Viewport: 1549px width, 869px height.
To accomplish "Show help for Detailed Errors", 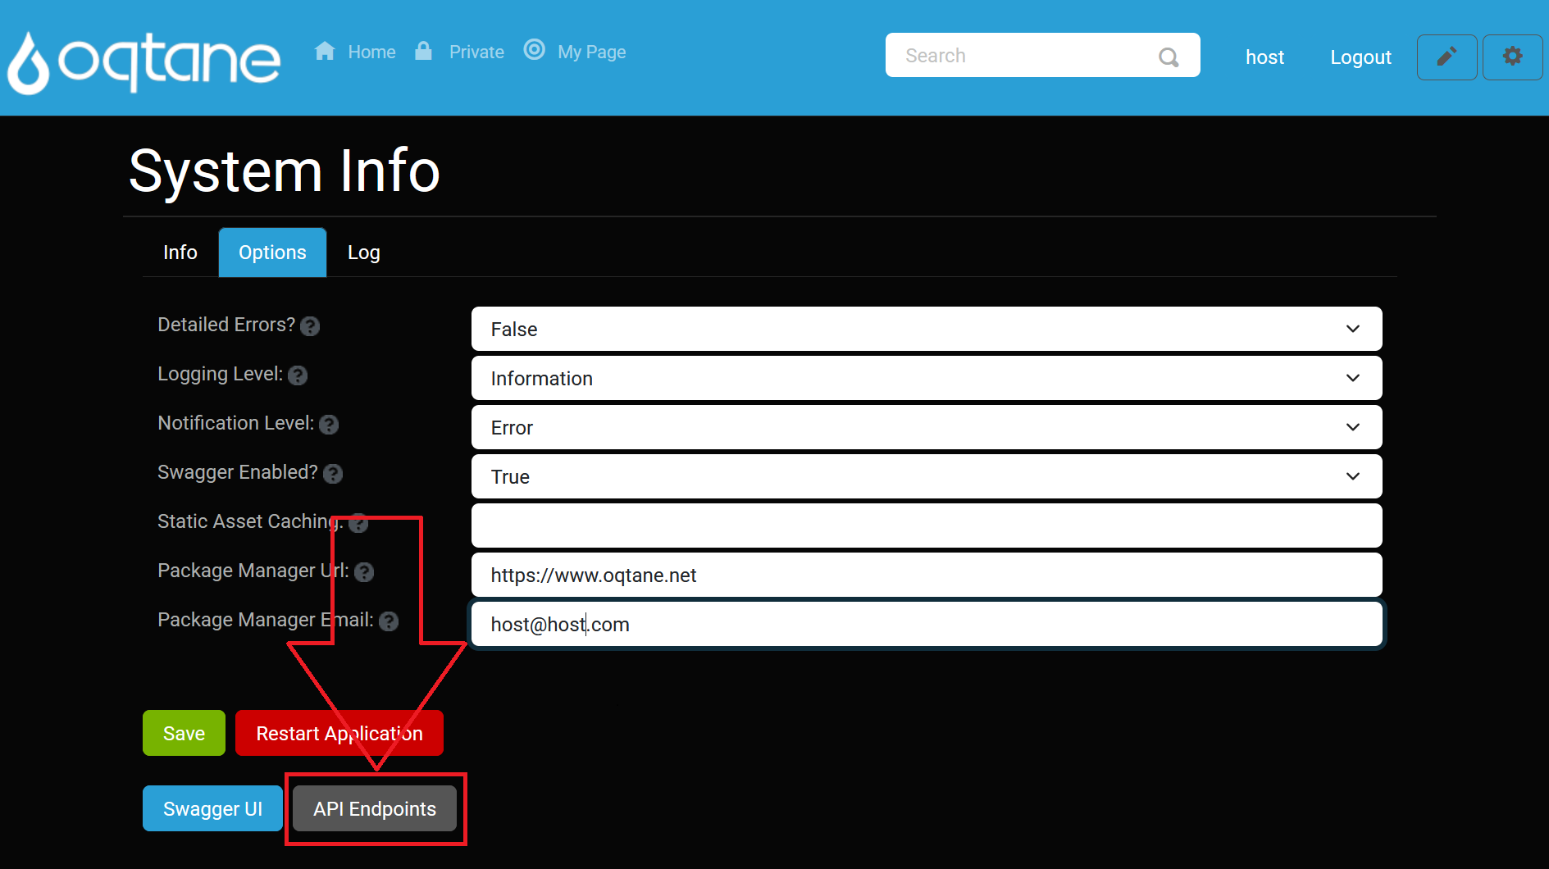I will [310, 326].
